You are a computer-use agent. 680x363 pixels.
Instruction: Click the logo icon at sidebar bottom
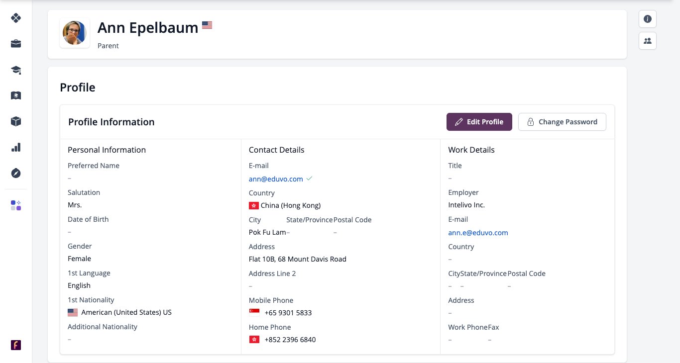pos(16,345)
